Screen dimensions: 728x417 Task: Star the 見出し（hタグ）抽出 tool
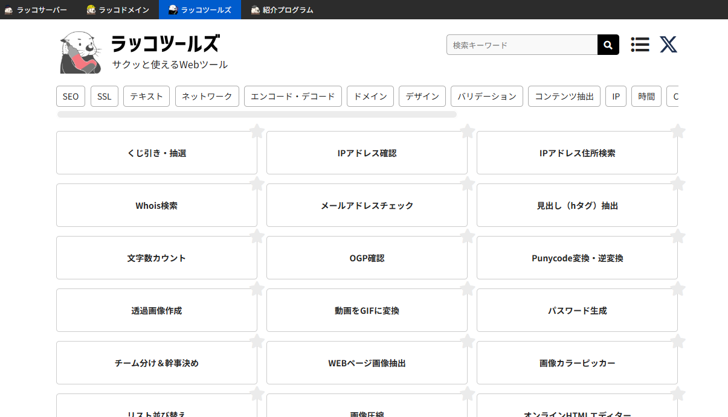coord(677,183)
